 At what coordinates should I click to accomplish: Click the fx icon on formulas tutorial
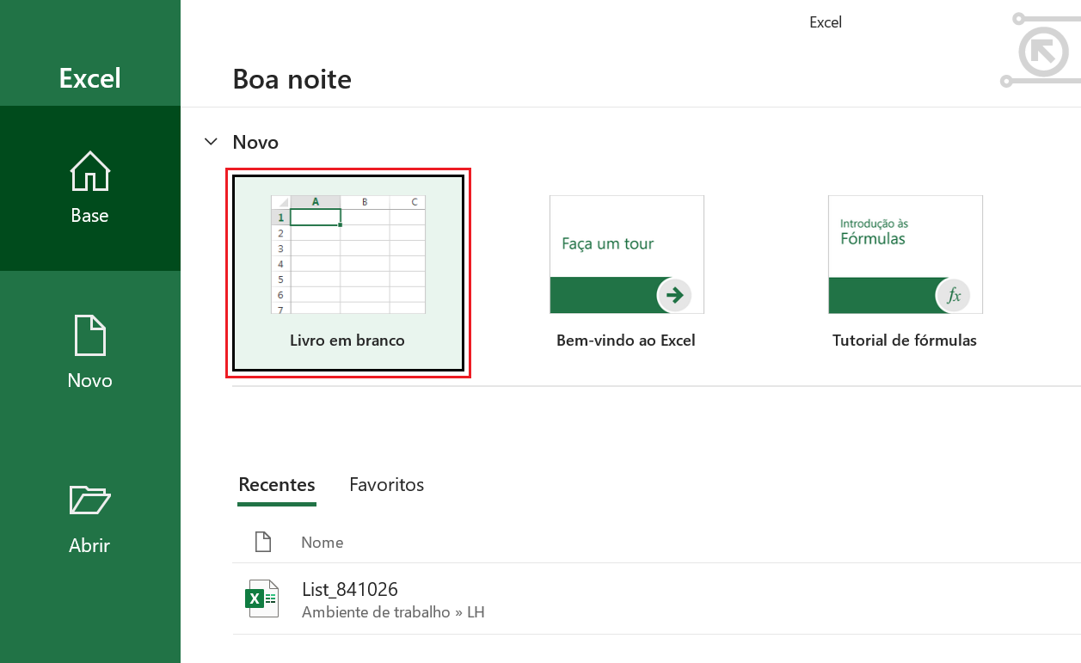point(953,296)
